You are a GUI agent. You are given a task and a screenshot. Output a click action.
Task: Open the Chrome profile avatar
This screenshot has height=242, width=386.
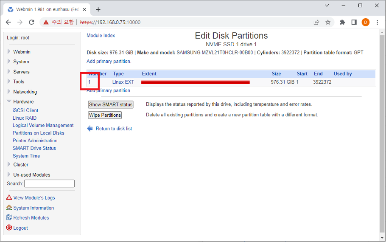click(x=365, y=22)
